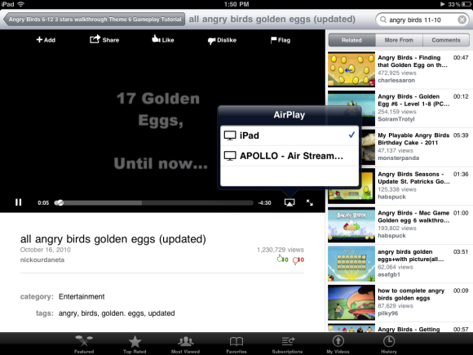This screenshot has height=355, width=473.
Task: Flag this video
Action: [281, 40]
